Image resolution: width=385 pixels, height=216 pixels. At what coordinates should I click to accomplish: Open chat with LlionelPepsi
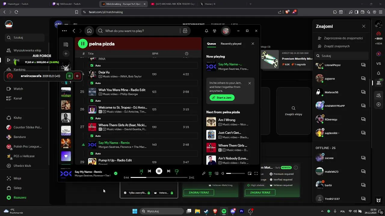363,65
